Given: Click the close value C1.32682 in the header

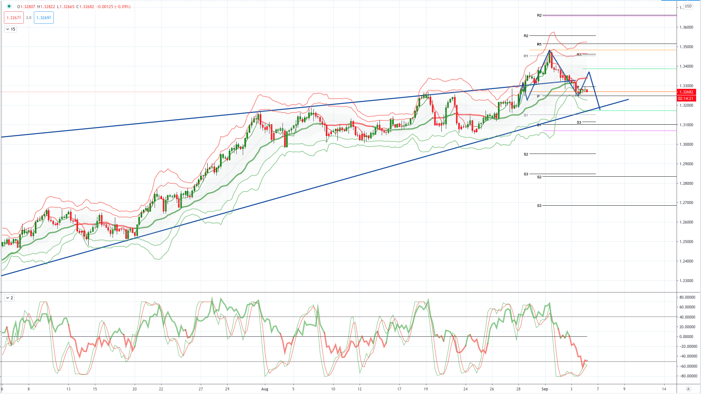Looking at the screenshot, I should [85, 7].
